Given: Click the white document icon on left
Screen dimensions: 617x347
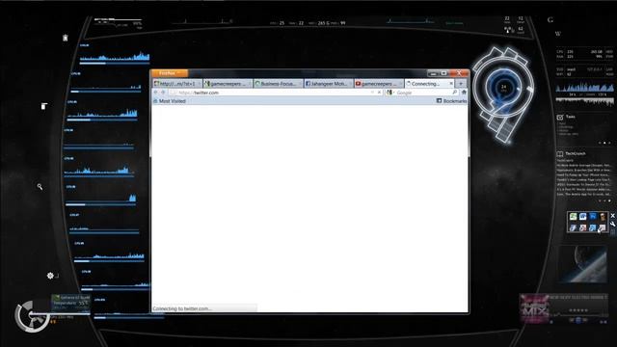Looking at the screenshot, I should [44, 106].
